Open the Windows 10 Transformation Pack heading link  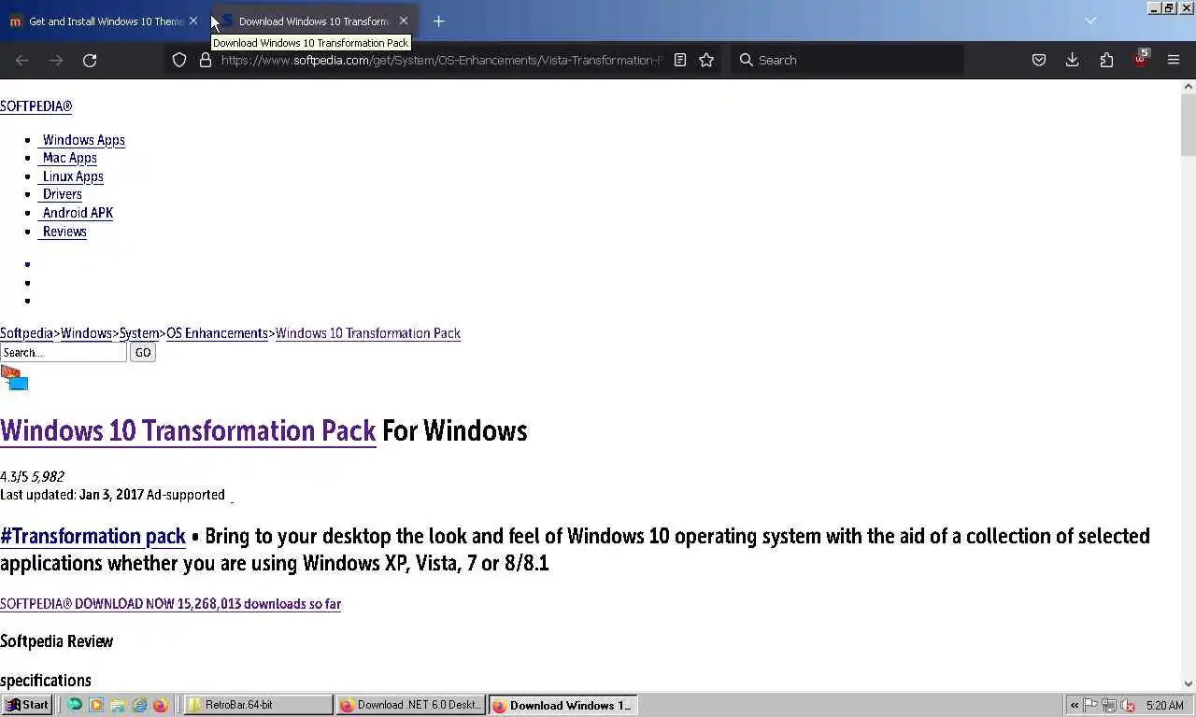tap(188, 430)
